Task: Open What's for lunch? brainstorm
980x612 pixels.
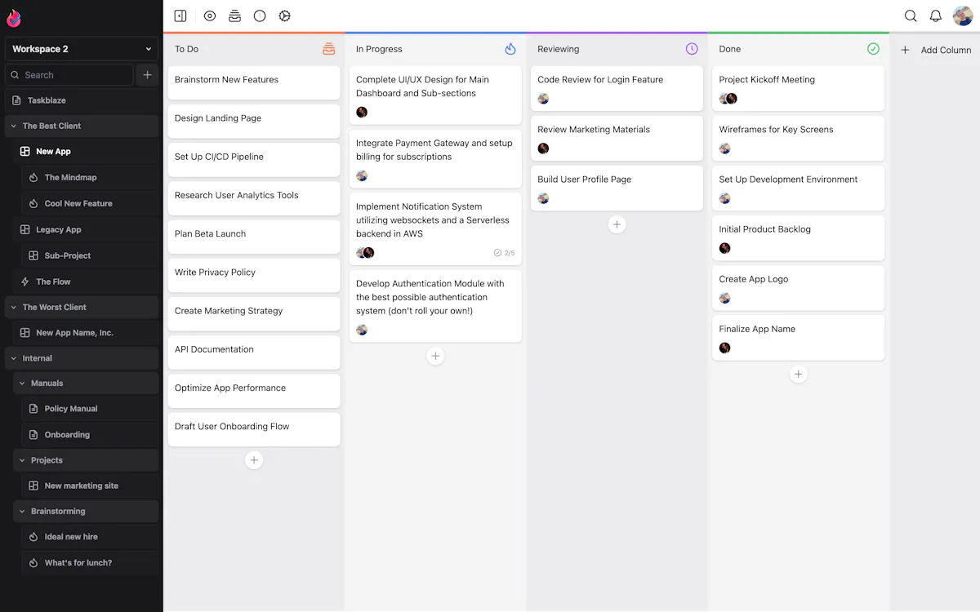Action: [90, 563]
